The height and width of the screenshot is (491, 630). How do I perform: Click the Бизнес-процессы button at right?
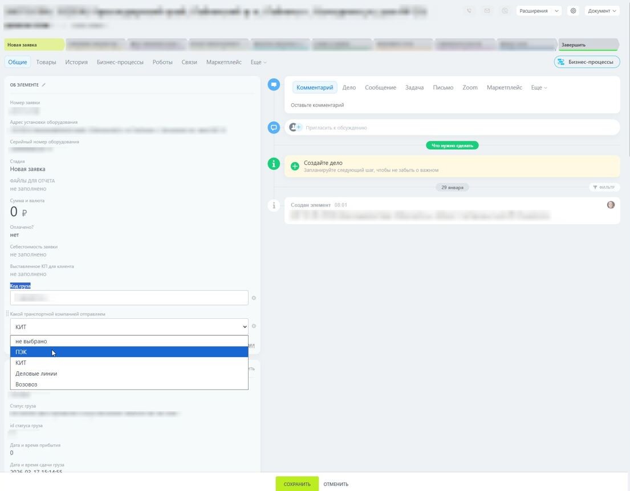[586, 62]
